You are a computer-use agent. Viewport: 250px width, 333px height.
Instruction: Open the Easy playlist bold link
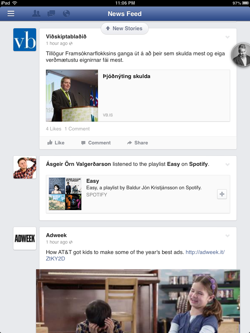174,164
